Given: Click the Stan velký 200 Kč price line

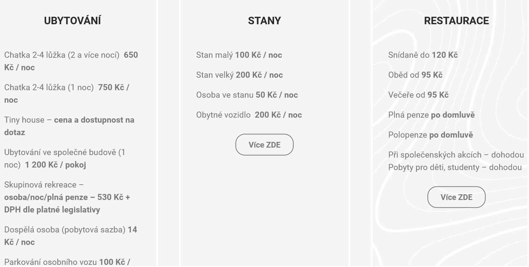Looking at the screenshot, I should tap(239, 75).
